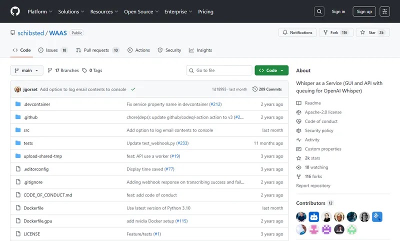400x241 pixels.
Task: Open pull request #233 link
Action: (x=182, y=143)
